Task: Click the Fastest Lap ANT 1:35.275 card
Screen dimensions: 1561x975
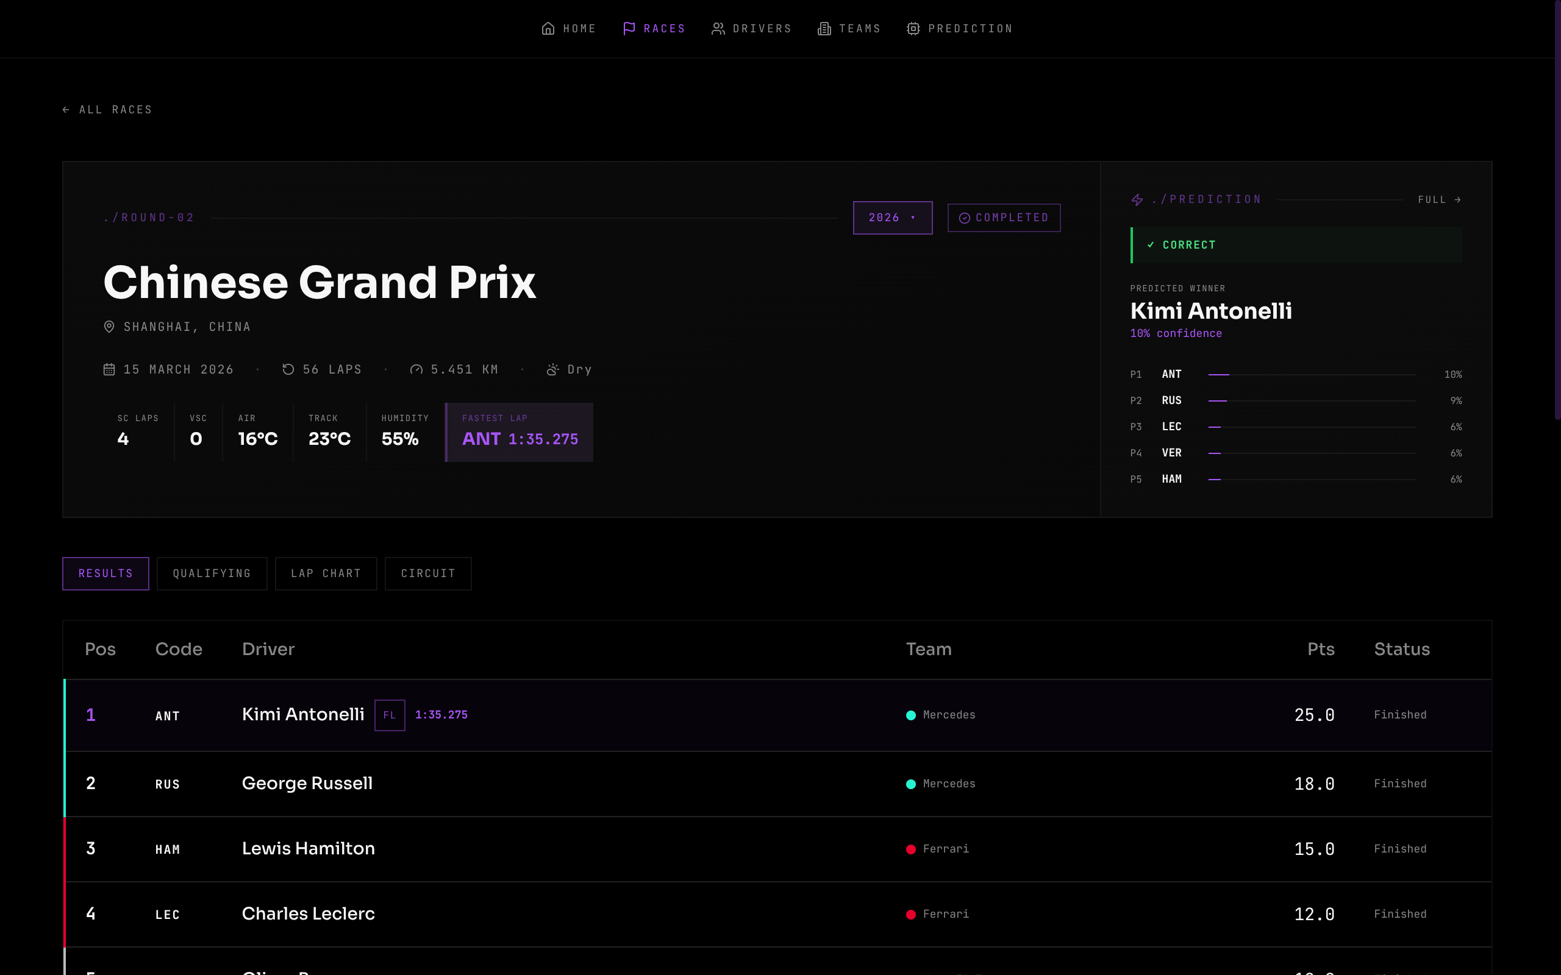Action: (x=520, y=432)
